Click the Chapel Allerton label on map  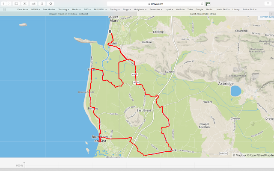pos(204,126)
